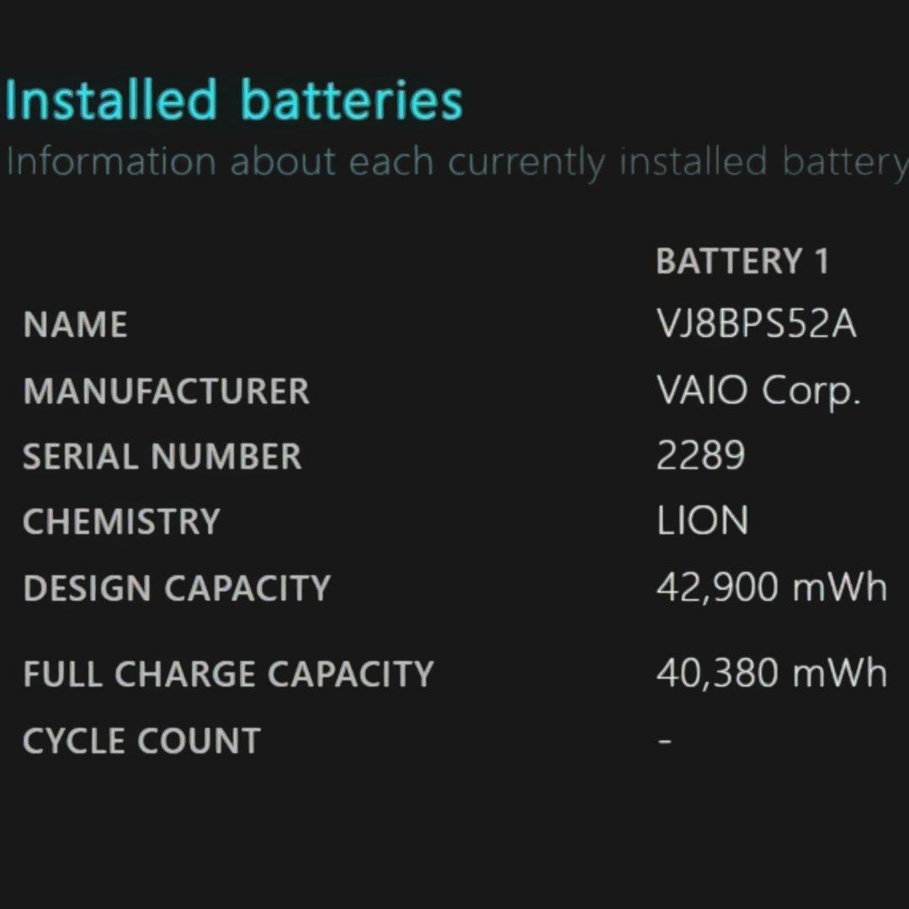Select the 40,380 full charge number

717,674
